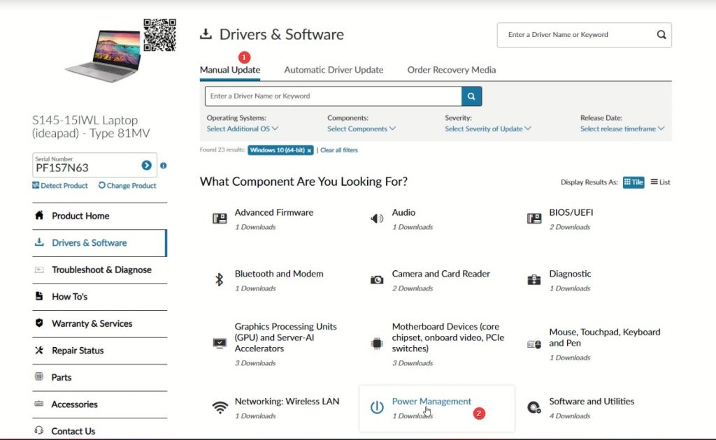This screenshot has height=440, width=716.
Task: Click the Bluetooth and Modem icon
Action: point(219,279)
